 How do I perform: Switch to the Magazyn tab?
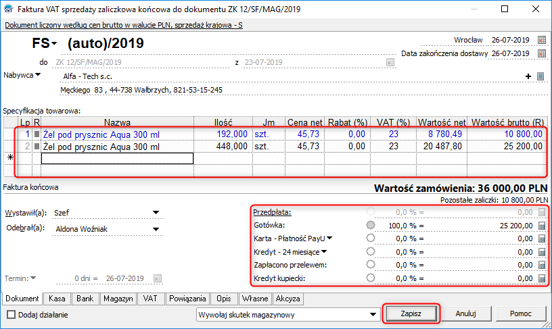click(x=119, y=298)
